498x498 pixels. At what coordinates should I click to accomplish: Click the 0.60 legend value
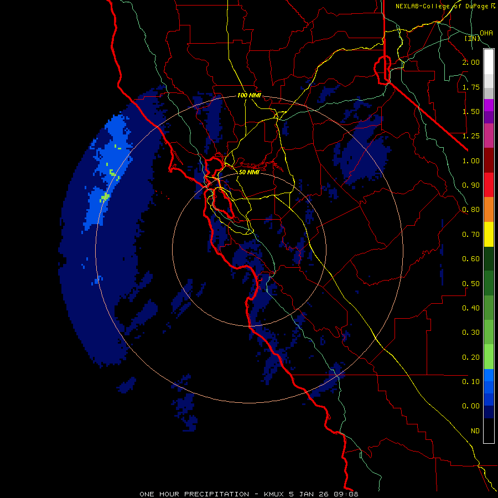[471, 259]
